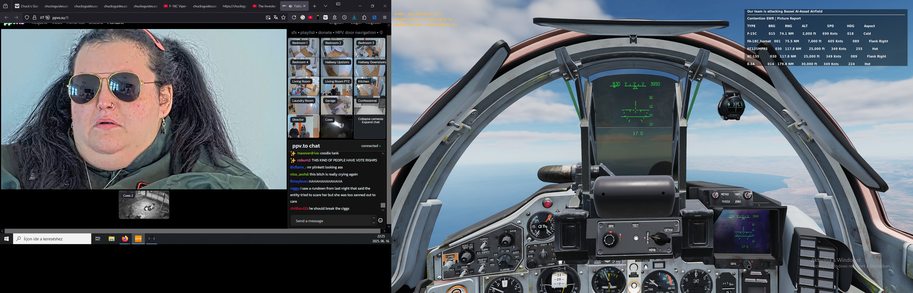Open the Wikipedia W extension

[x=325, y=17]
